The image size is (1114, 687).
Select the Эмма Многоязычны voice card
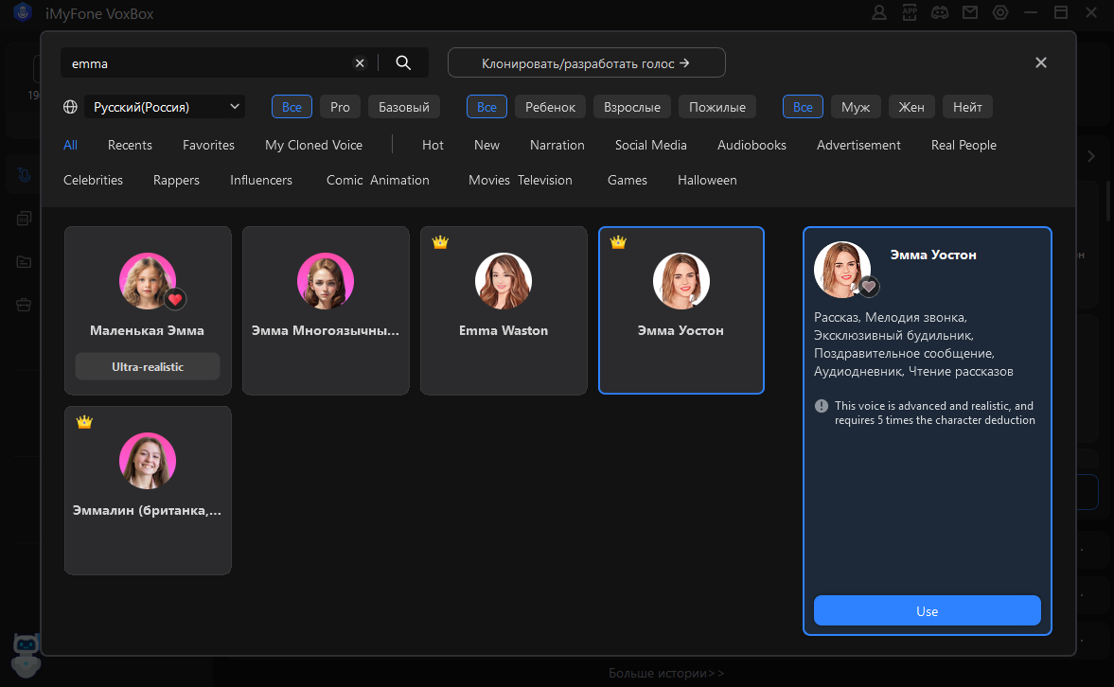point(326,310)
